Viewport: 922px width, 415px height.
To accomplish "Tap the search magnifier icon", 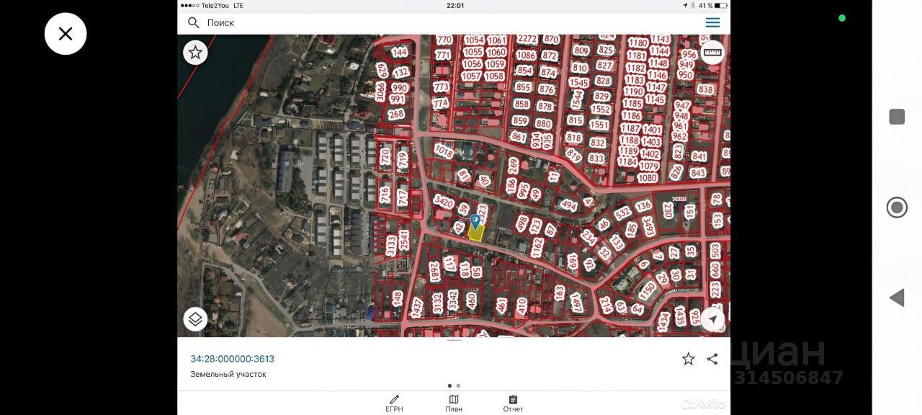I will (193, 23).
